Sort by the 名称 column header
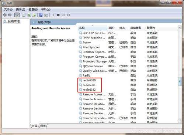The image size is (184, 135). click(x=93, y=28)
